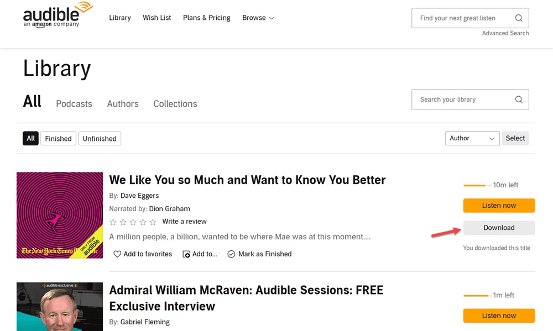553x331 pixels.
Task: Click the Audible logo to go home
Action: coord(53,14)
